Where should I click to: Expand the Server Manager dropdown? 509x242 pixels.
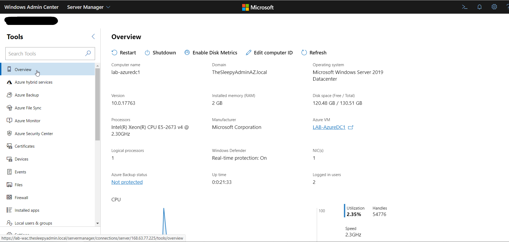coord(108,7)
